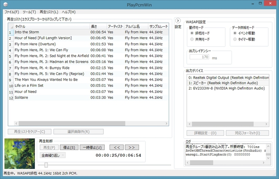
Task: Choose the タイマー駆動 radio option
Action: coord(235,39)
